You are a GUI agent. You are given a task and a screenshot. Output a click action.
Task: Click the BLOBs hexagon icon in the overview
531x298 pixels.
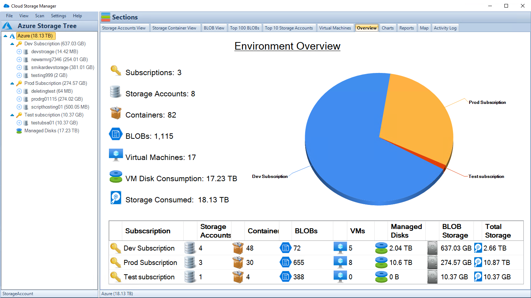coord(115,134)
